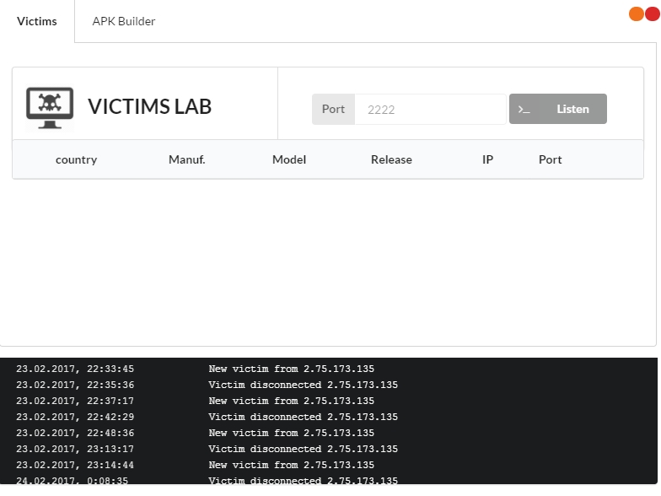Click the terminal prompt icon on Listen
This screenshot has width=661, height=496.
pos(524,109)
